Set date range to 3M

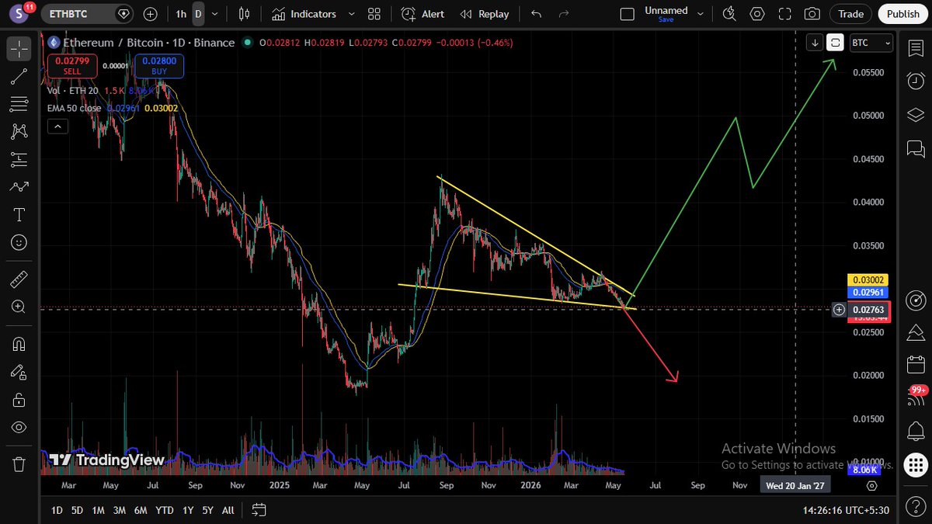[120, 510]
